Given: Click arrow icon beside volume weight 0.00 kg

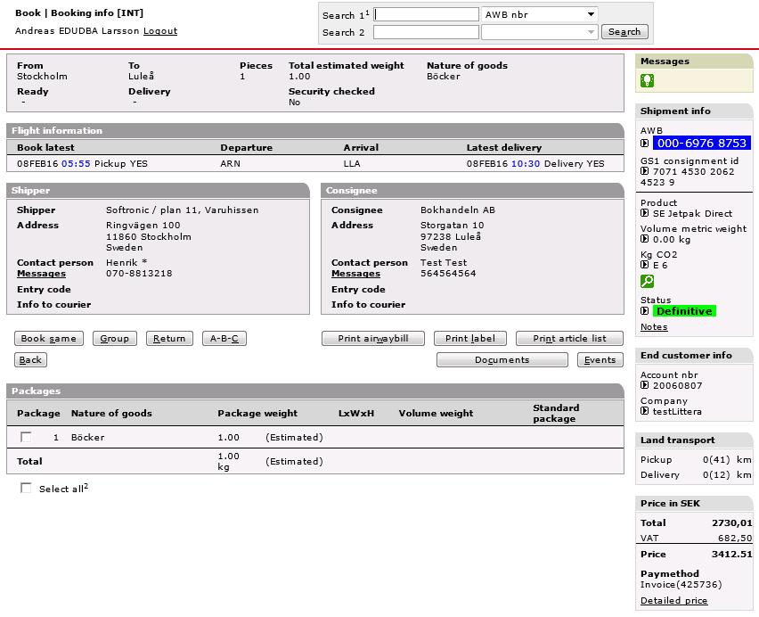Looking at the screenshot, I should tap(644, 239).
